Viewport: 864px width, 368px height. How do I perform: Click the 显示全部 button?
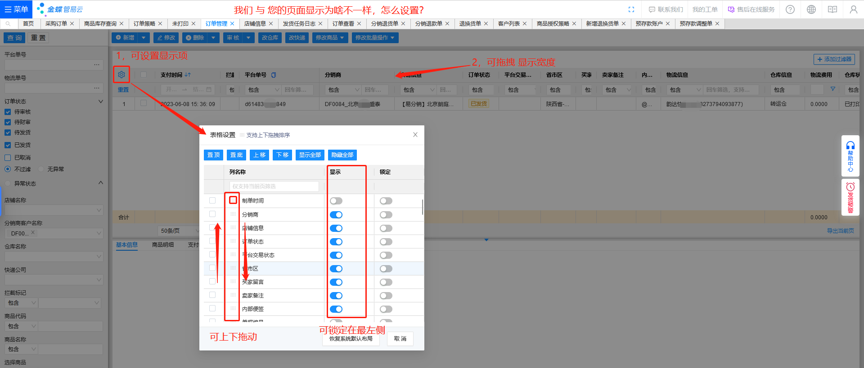tap(310, 155)
